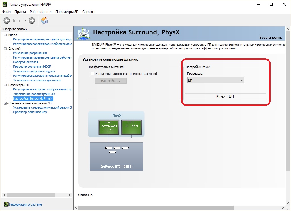Click the NVIDIA app icon in title bar
Viewport: 291px width, 211px height.
(x=5, y=4)
